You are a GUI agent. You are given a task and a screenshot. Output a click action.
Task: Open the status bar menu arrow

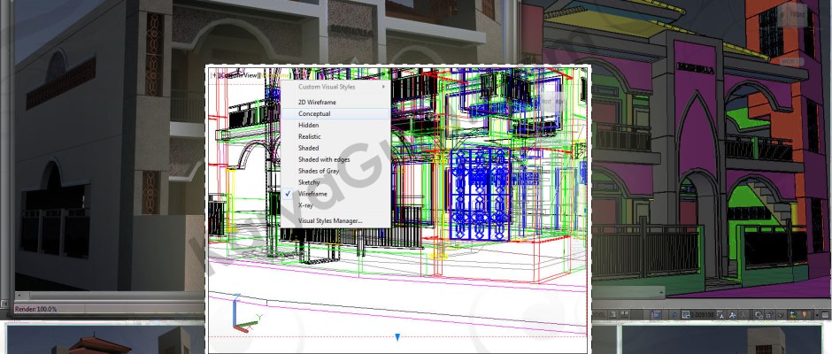click(817, 315)
